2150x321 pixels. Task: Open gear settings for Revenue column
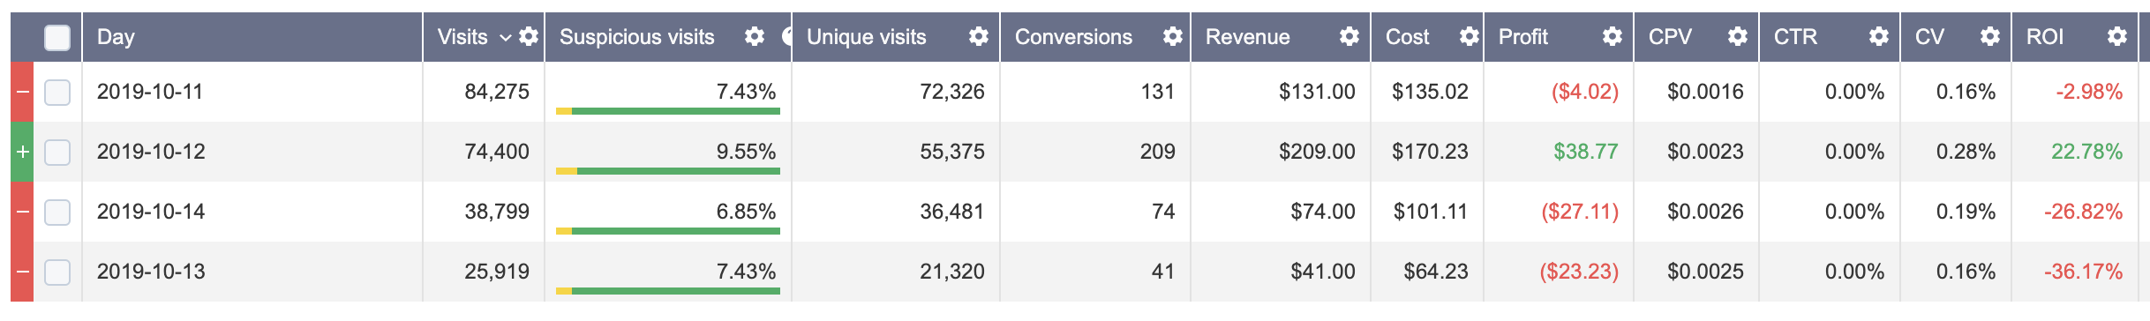coord(1349,37)
